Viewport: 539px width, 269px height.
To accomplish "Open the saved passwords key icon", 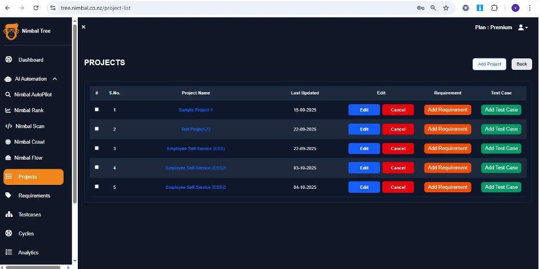I will pos(421,8).
